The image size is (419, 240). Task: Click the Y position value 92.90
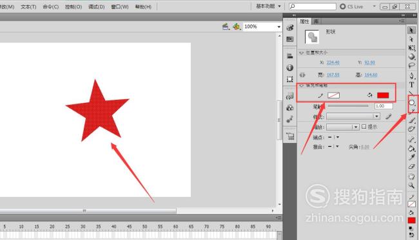[x=370, y=62]
